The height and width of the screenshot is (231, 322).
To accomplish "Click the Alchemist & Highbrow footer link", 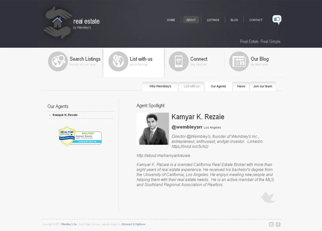I will [133, 224].
